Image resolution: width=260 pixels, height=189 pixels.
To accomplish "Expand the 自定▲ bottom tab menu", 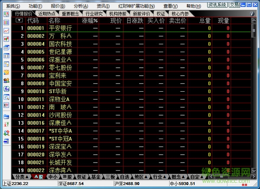I will click(x=197, y=177).
